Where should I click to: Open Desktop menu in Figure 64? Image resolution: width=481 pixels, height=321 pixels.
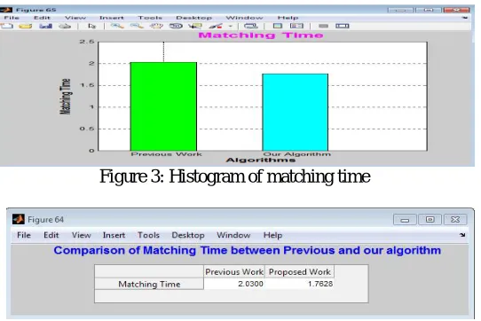(188, 235)
